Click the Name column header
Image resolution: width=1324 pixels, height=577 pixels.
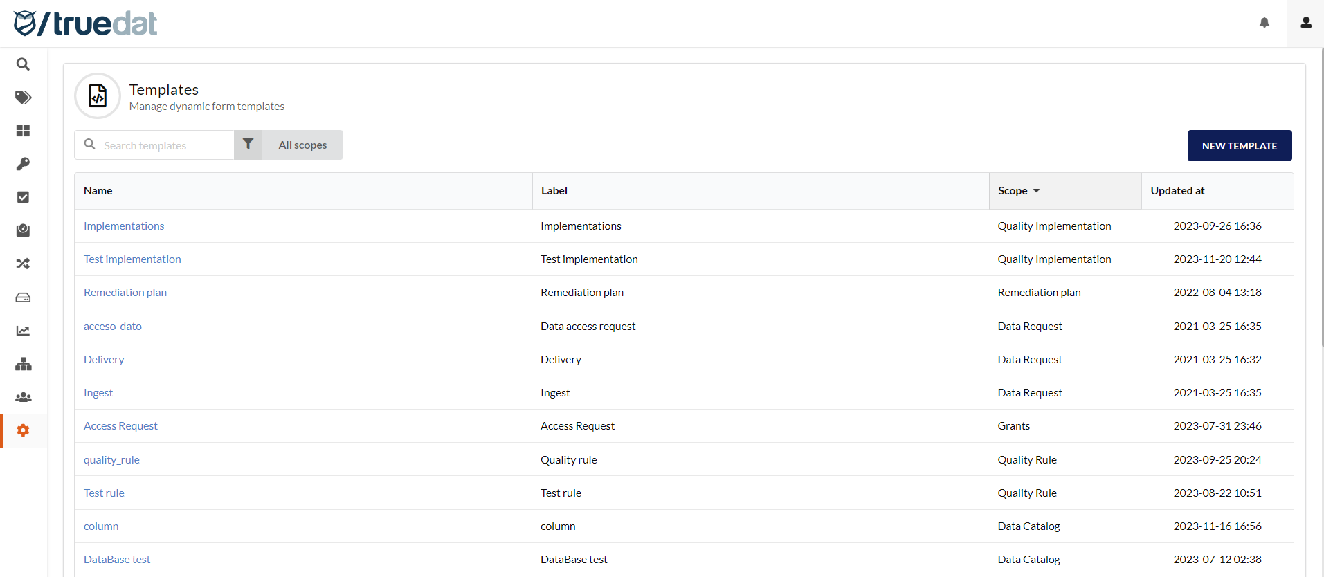pos(98,191)
